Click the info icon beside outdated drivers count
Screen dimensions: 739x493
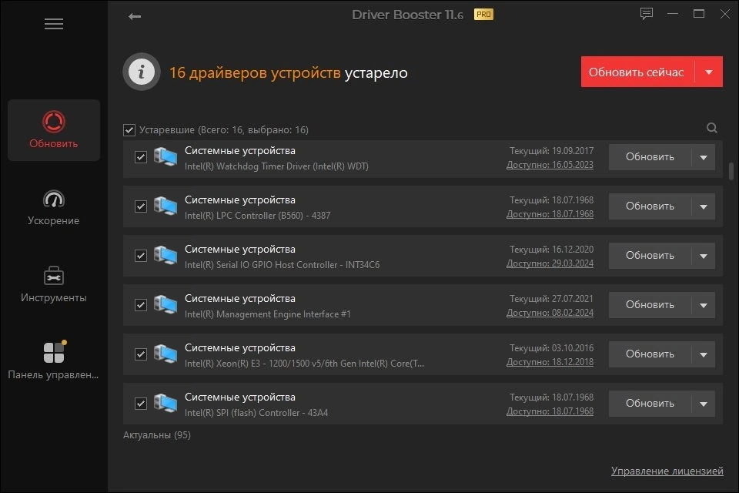(142, 72)
